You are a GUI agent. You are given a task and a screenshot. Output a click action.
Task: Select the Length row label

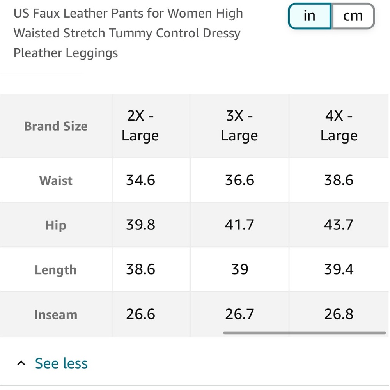(x=56, y=269)
